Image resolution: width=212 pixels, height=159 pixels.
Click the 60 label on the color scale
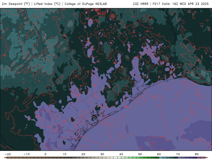(159, 154)
